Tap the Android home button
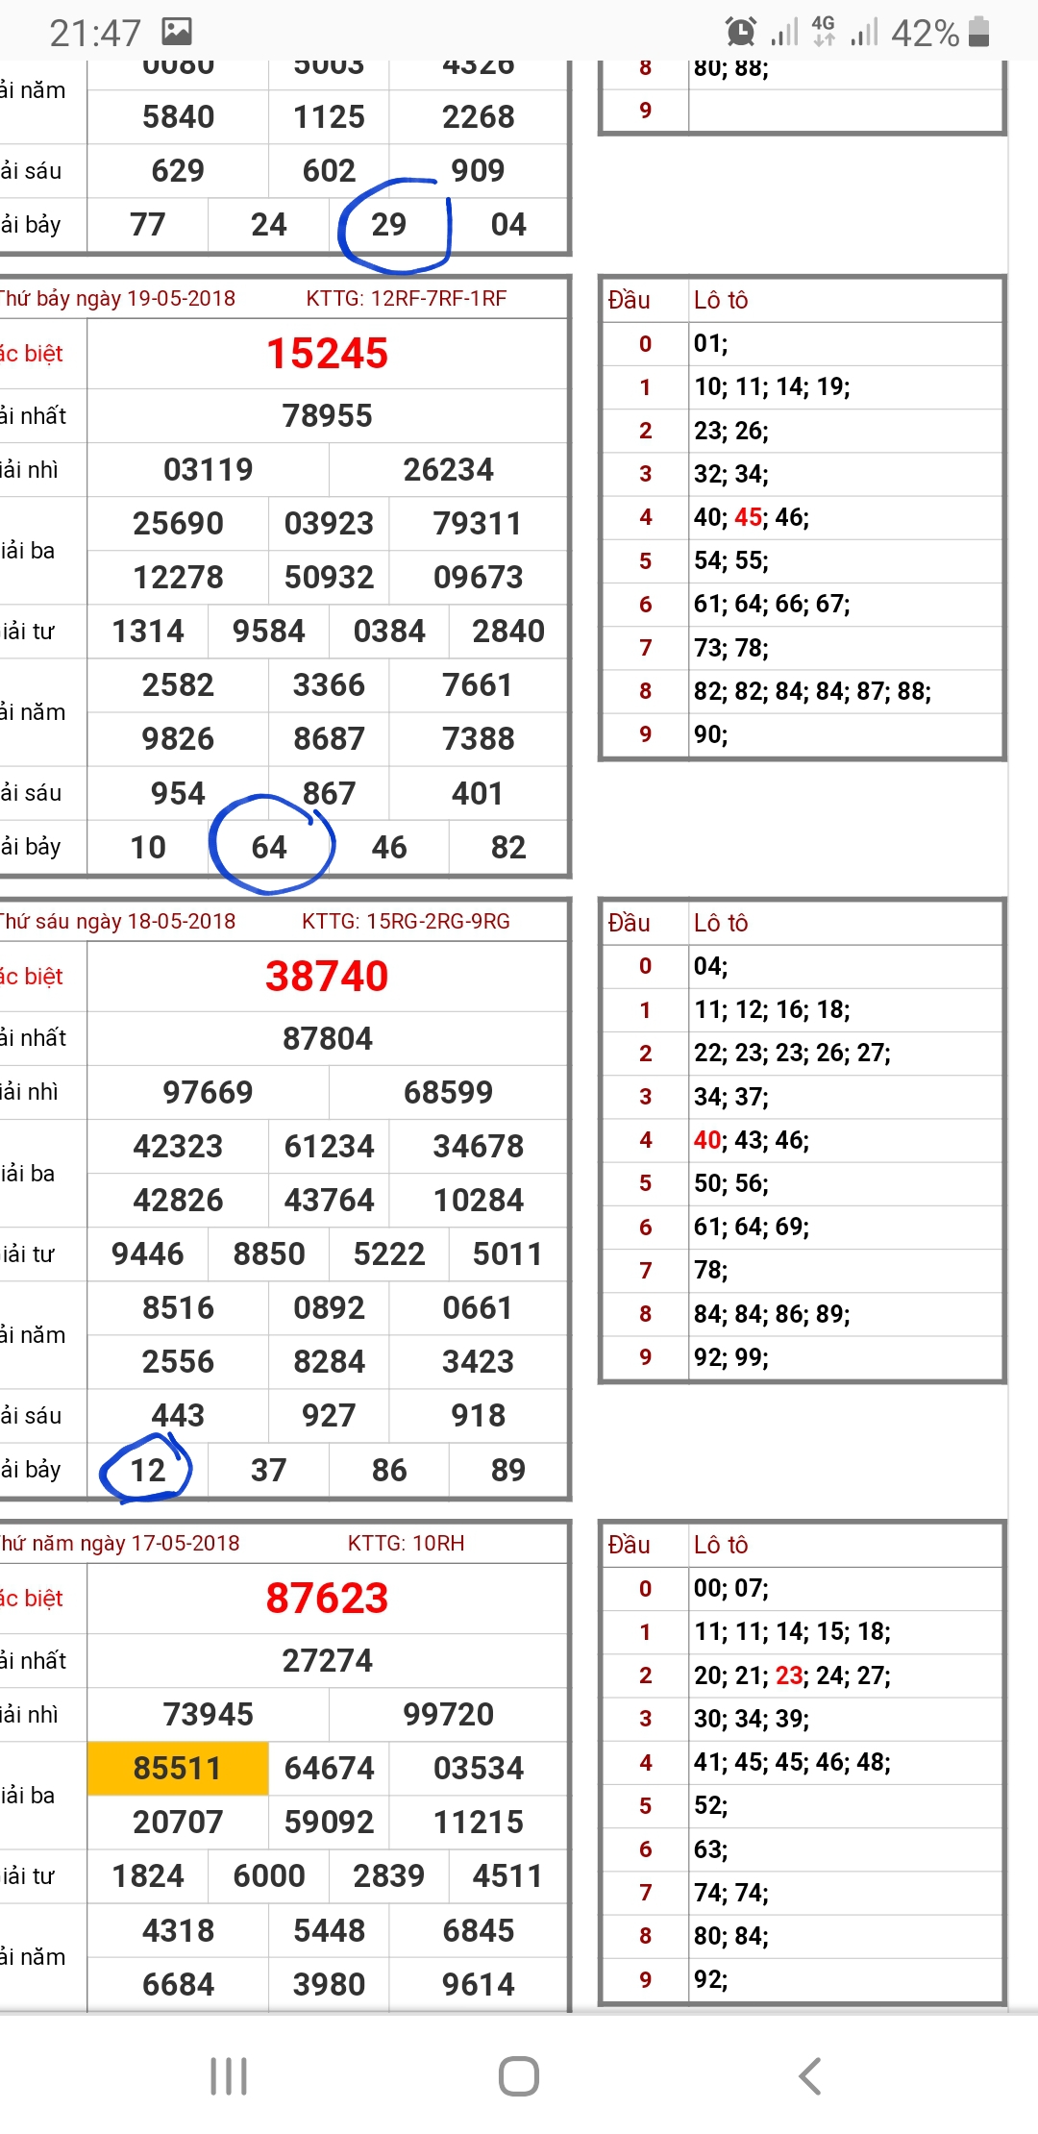Viewport: 1038px width, 2134px height. click(x=519, y=2076)
